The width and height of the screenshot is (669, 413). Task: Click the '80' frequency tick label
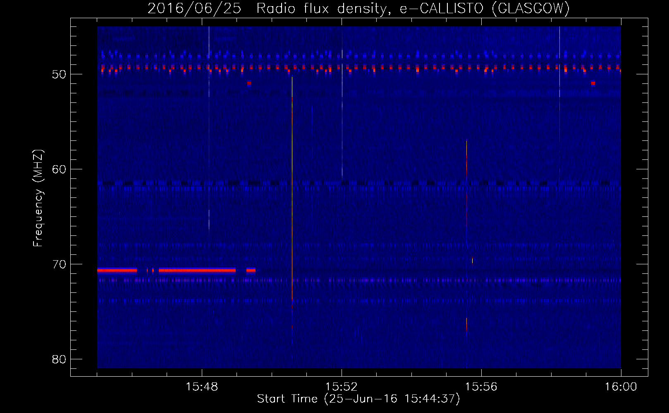pyautogui.click(x=59, y=359)
